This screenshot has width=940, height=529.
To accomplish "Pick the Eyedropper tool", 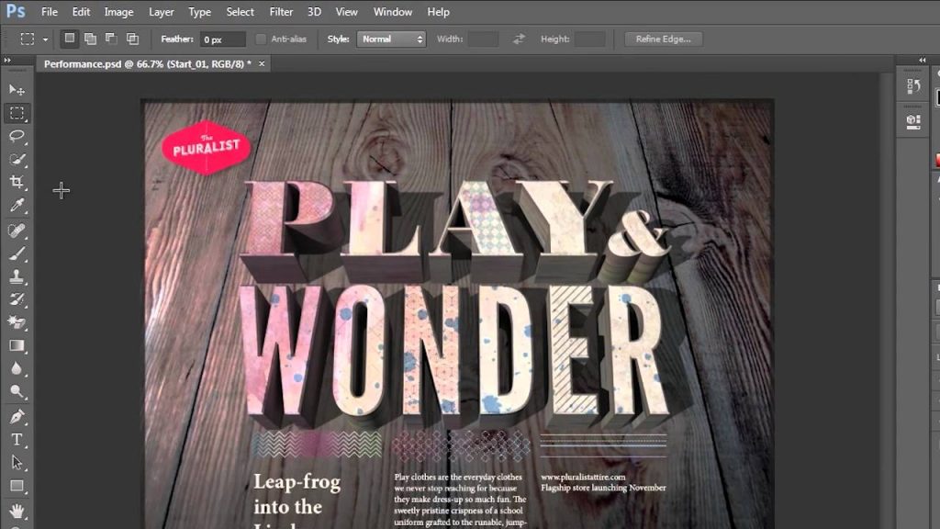I will click(17, 206).
